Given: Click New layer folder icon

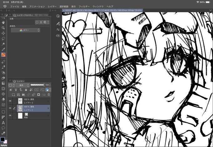Looking at the screenshot, I should (x=23, y=95).
